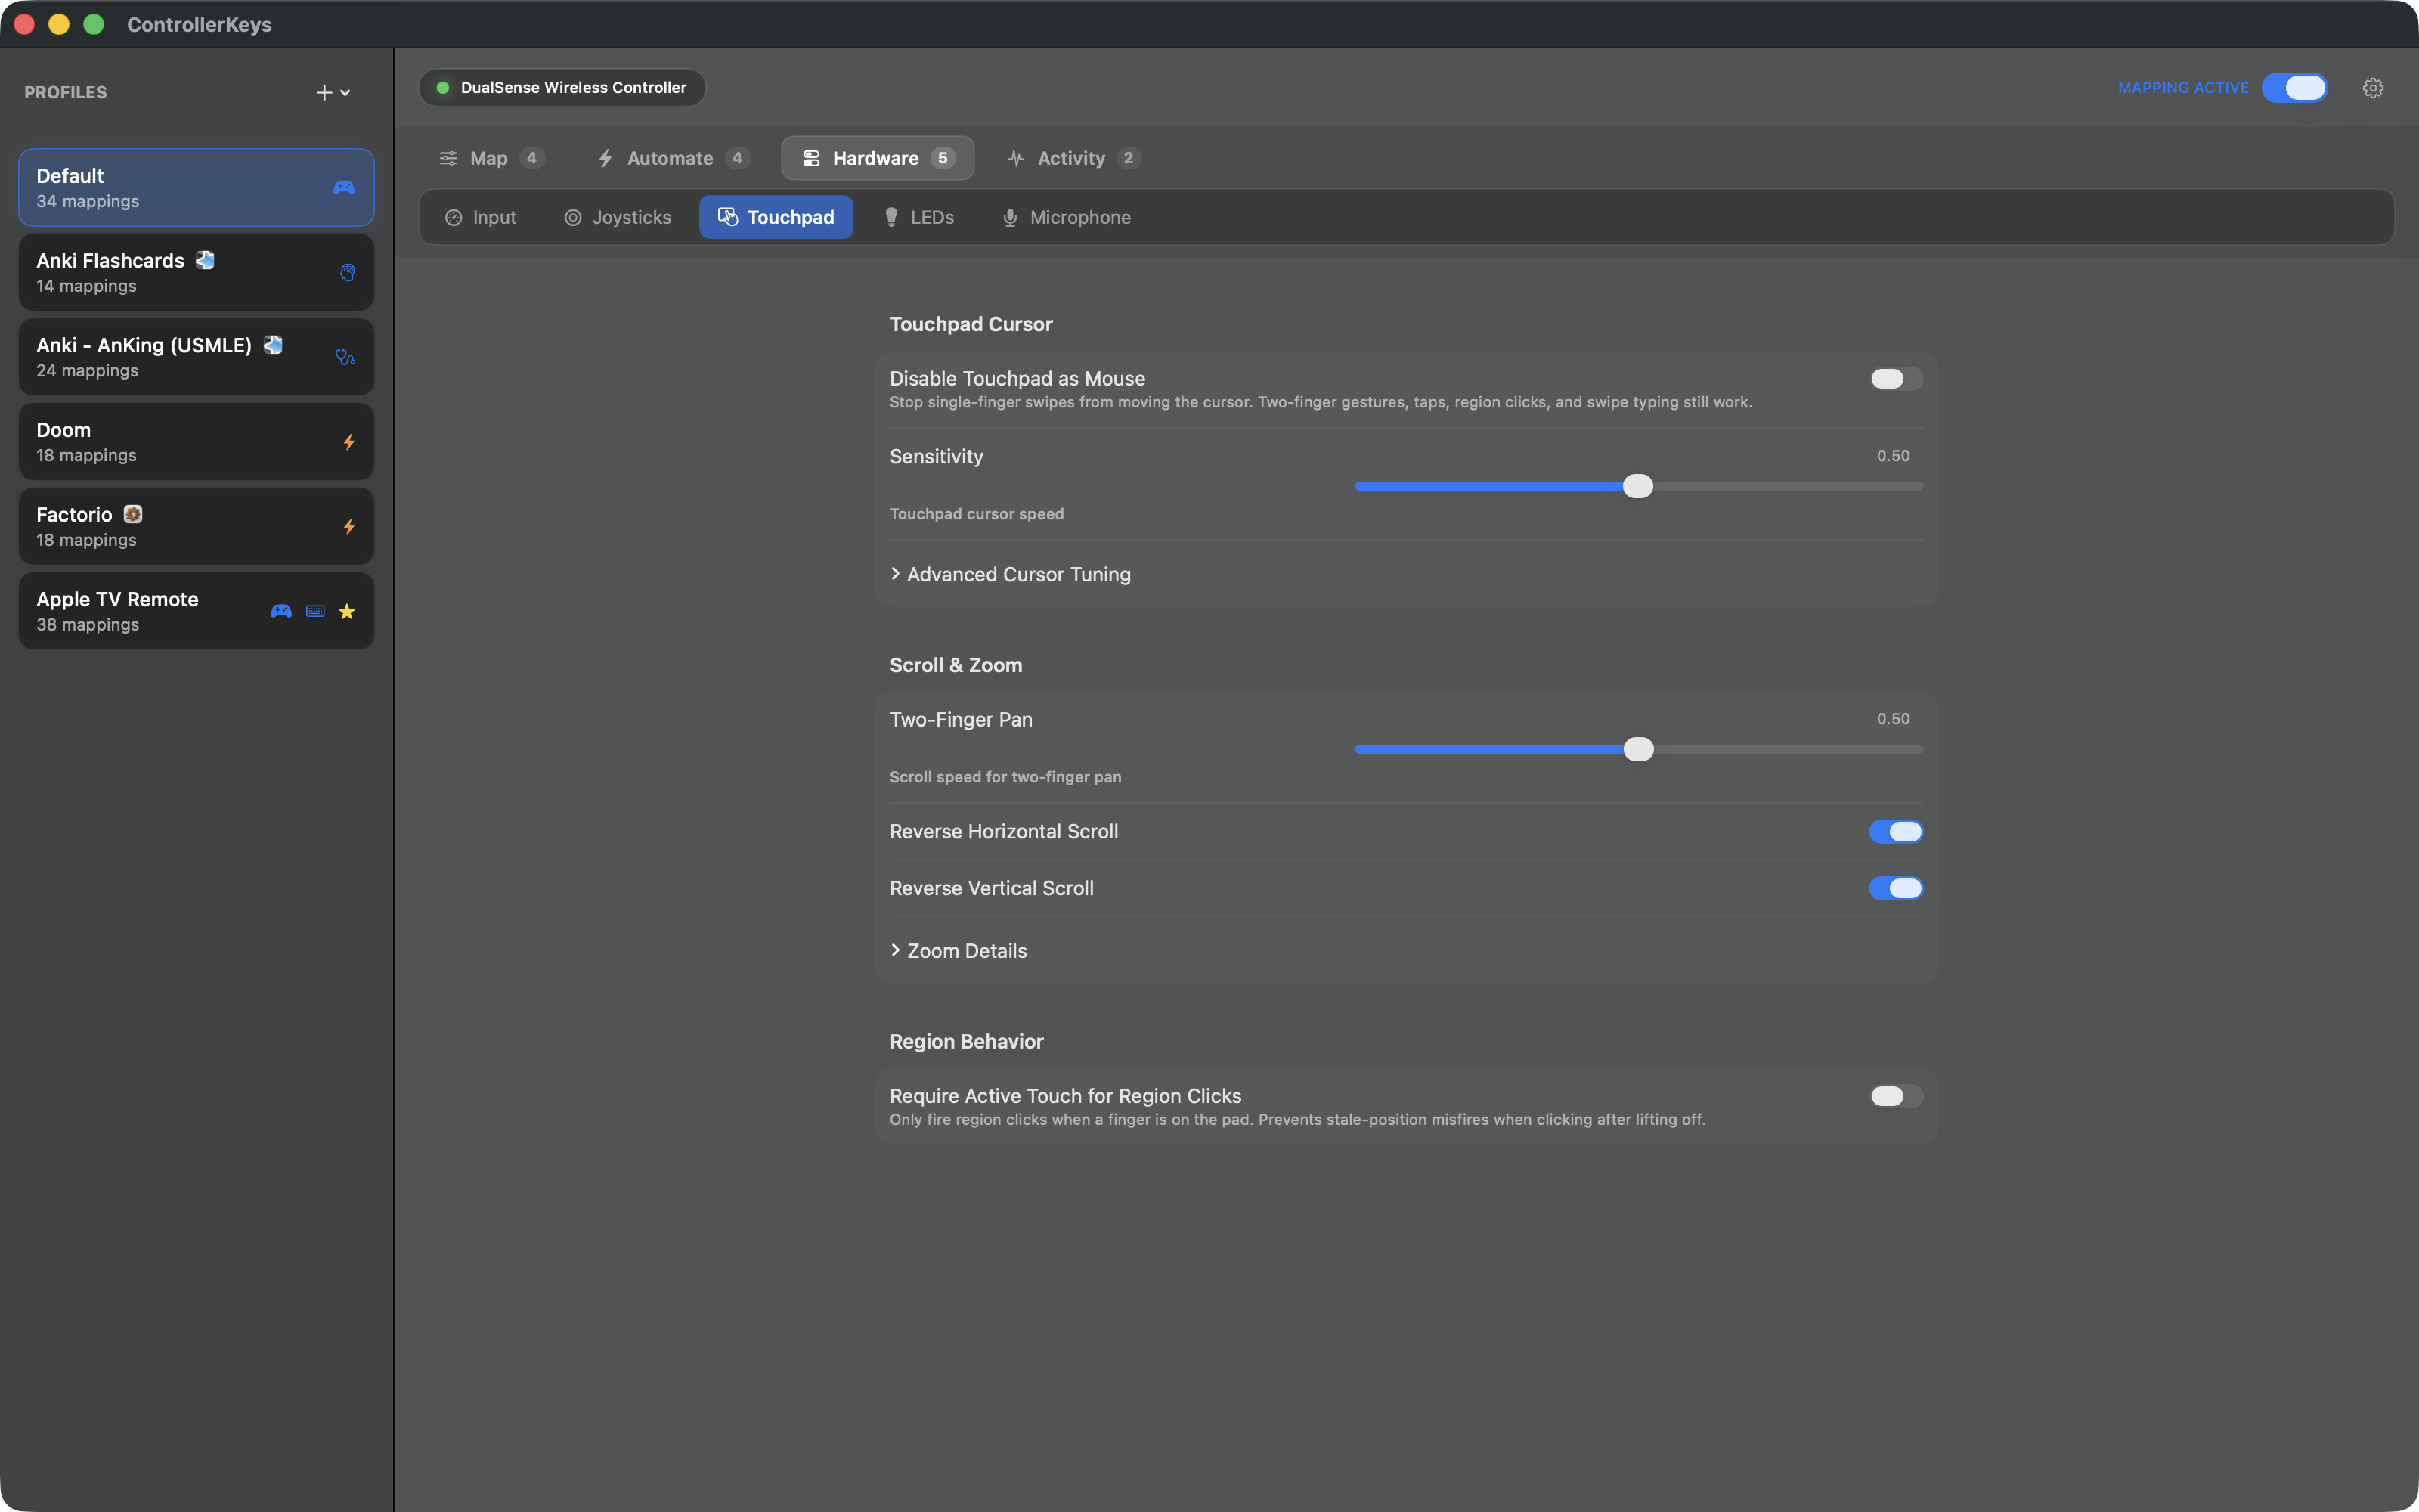Select the Doom profile

(196, 442)
